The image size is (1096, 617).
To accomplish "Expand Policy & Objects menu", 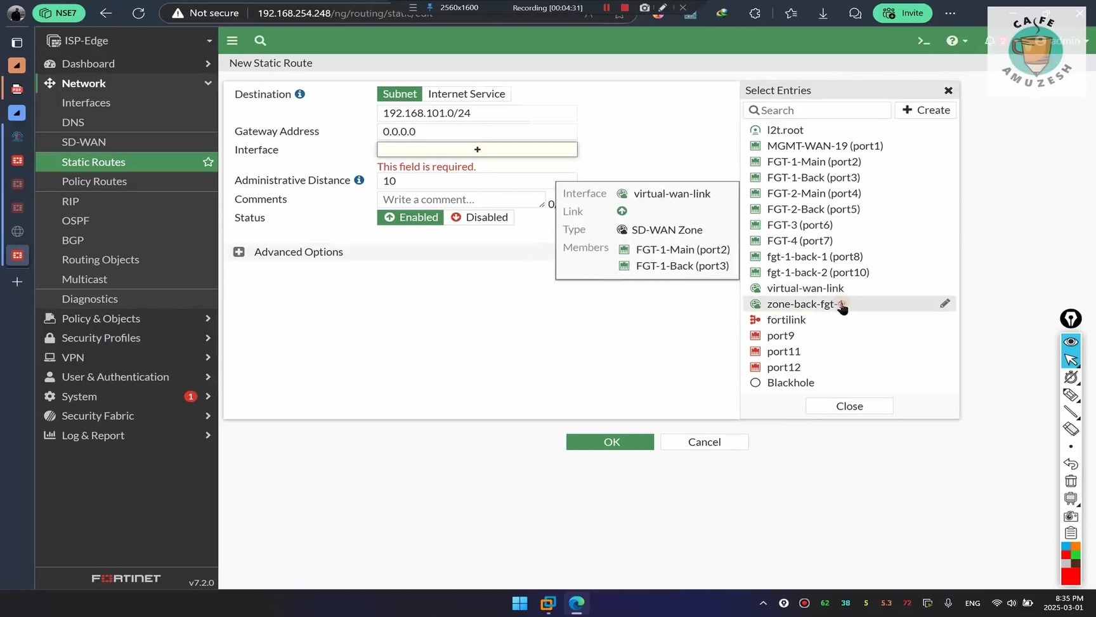I will pyautogui.click(x=127, y=319).
